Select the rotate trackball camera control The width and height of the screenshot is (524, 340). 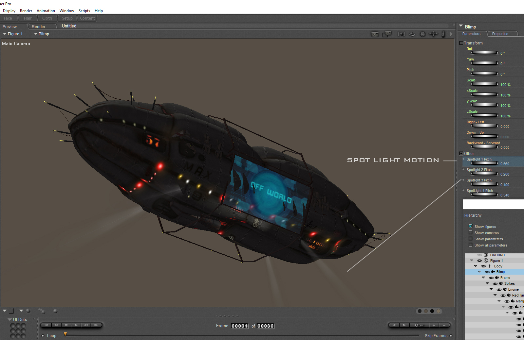point(412,34)
